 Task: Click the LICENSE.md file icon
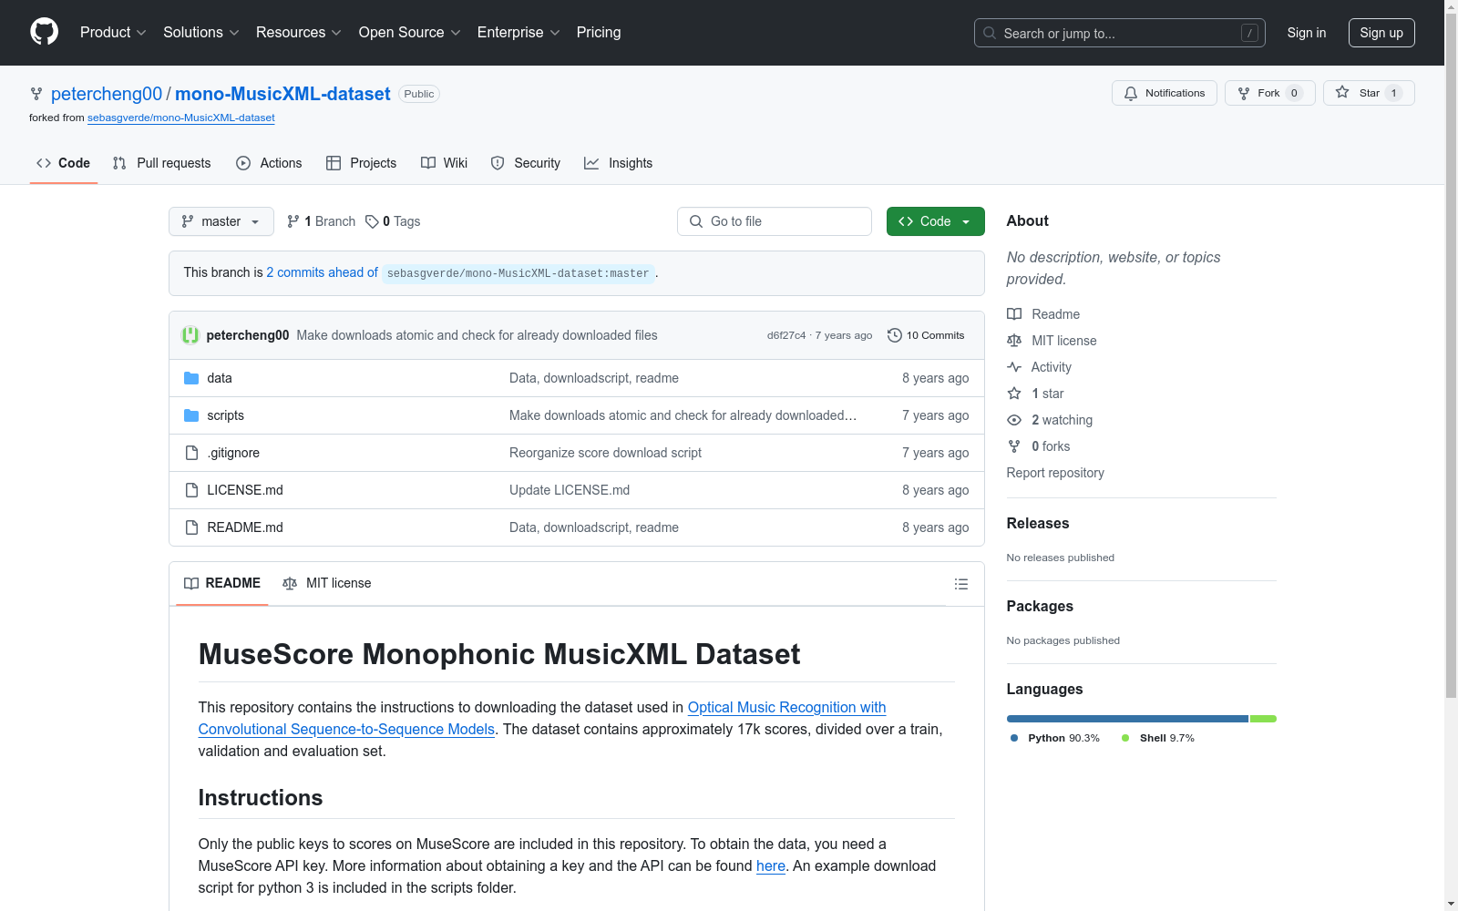tap(191, 490)
